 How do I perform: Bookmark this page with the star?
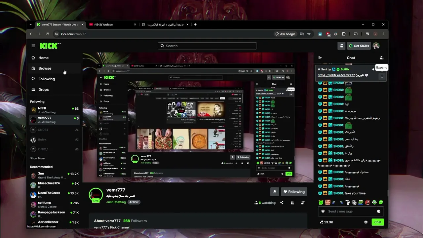(309, 34)
